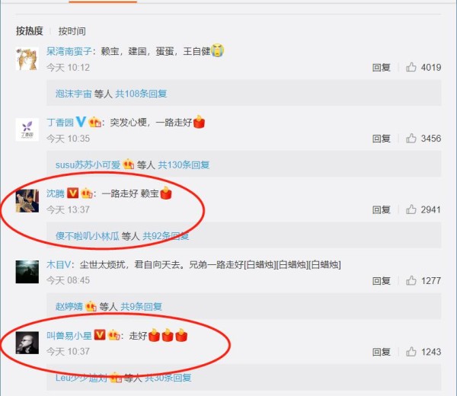Open the user link susu苏苏小可爱
The height and width of the screenshot is (396, 457).
(x=88, y=165)
